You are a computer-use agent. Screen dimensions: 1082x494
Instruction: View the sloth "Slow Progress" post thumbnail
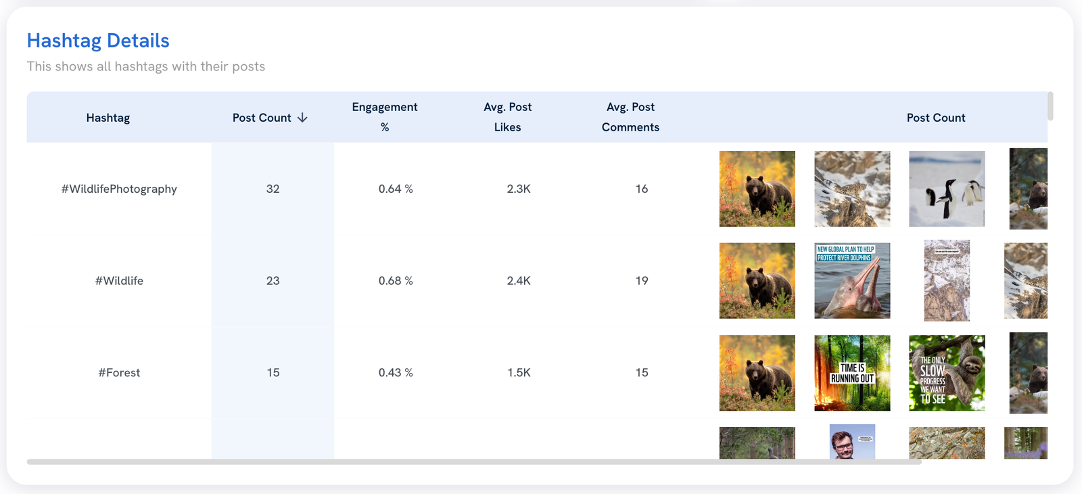pyautogui.click(x=947, y=373)
